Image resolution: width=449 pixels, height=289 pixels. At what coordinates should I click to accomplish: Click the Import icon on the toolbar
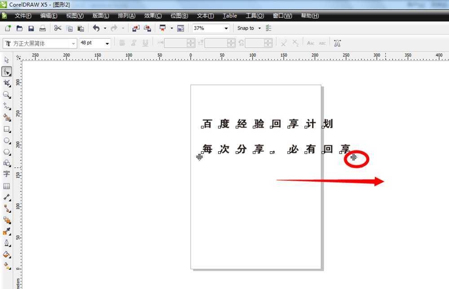coord(136,28)
